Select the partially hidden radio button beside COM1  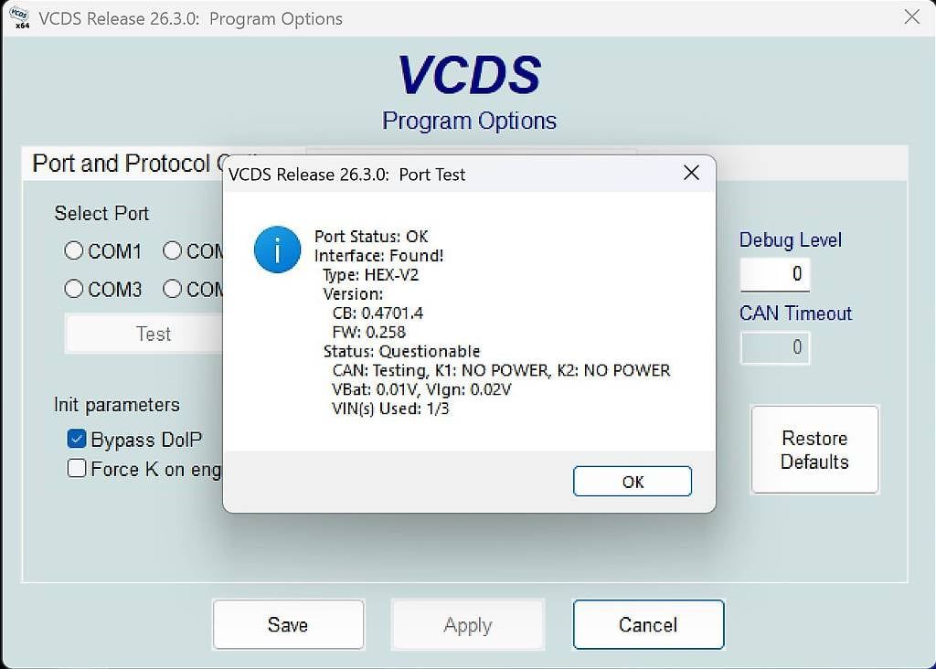point(172,250)
